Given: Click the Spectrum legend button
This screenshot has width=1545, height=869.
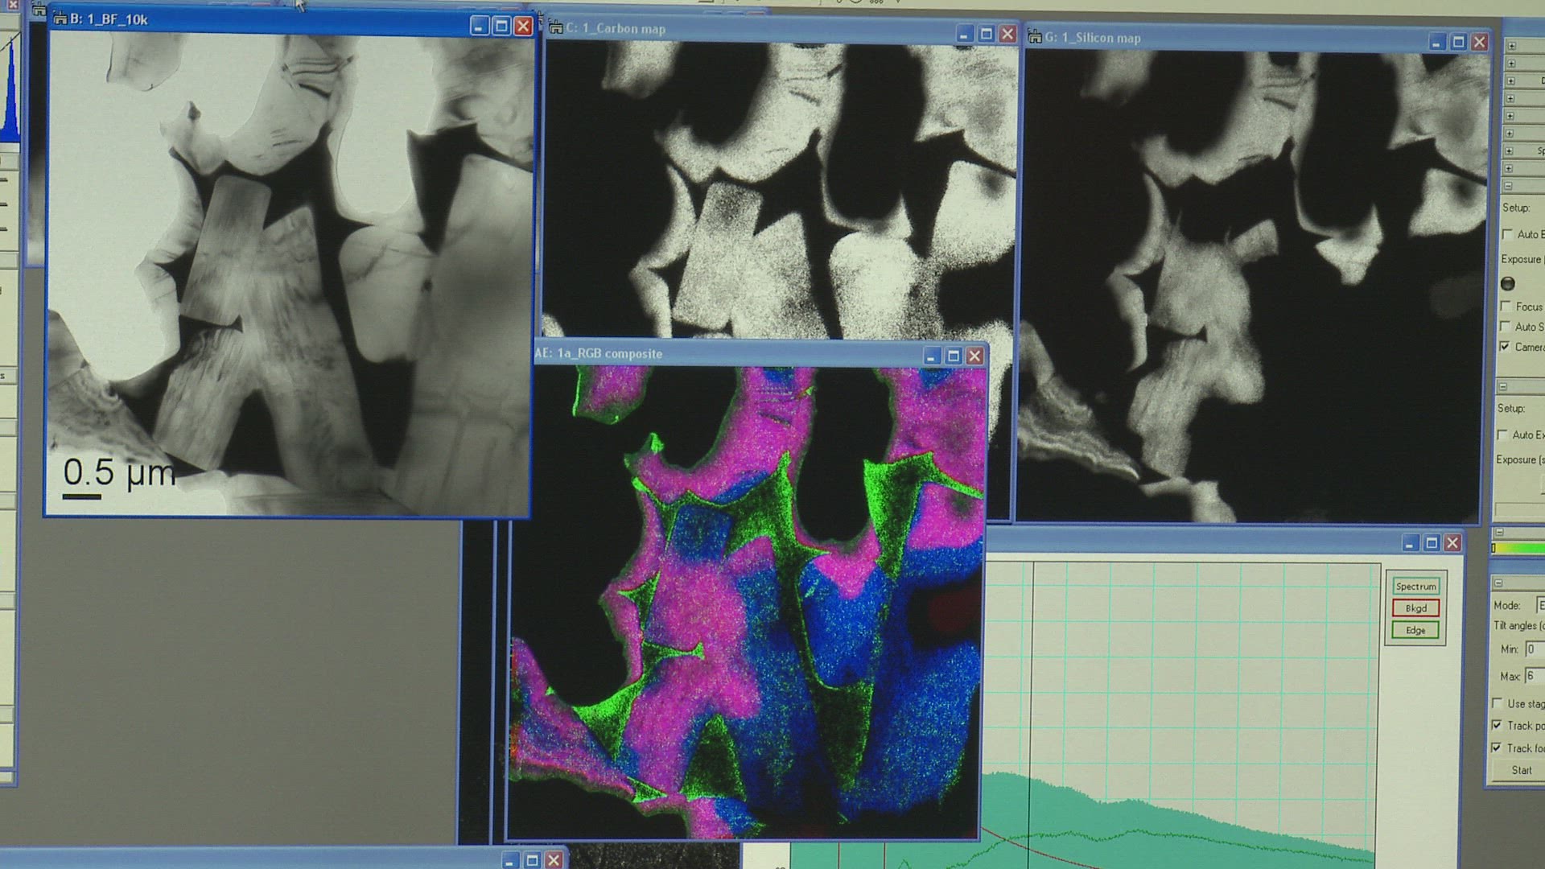Looking at the screenshot, I should pos(1415,587).
